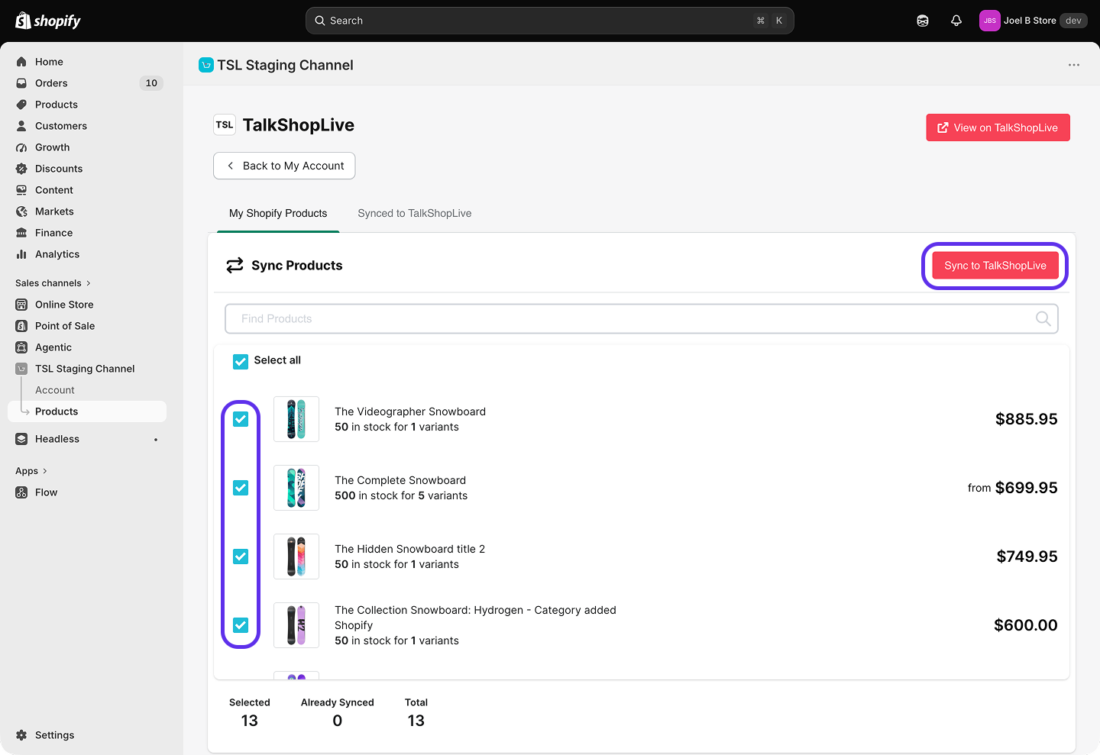Click The Videographer Snowboard thumbnail
1100x755 pixels.
coord(296,419)
